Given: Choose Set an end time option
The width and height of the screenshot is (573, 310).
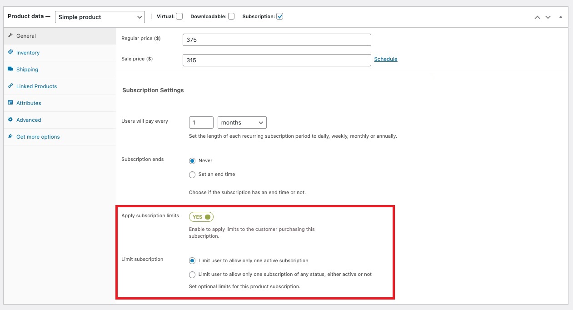Looking at the screenshot, I should [192, 175].
